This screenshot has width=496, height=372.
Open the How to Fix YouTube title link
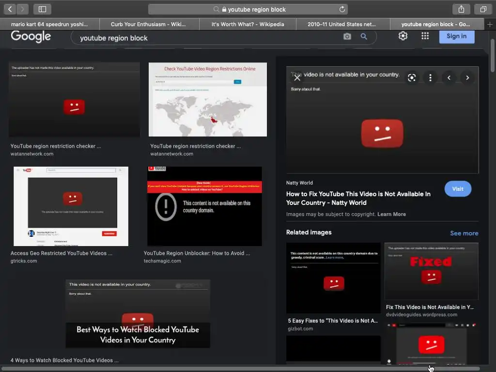pyautogui.click(x=358, y=198)
